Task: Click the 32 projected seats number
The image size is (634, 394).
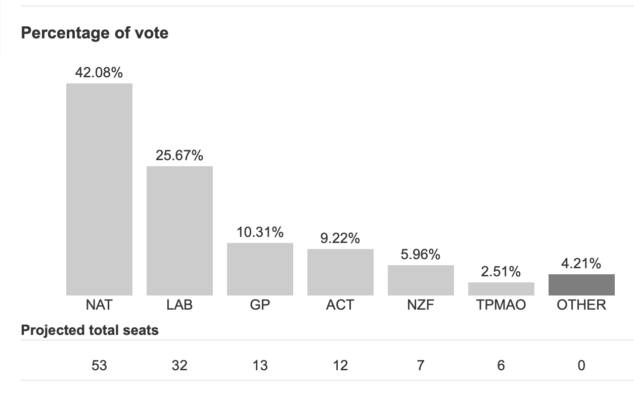Action: 179,365
